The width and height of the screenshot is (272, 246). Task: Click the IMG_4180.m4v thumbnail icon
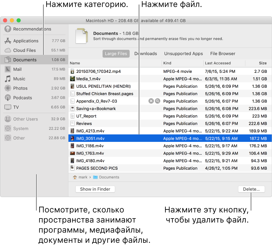(72, 161)
